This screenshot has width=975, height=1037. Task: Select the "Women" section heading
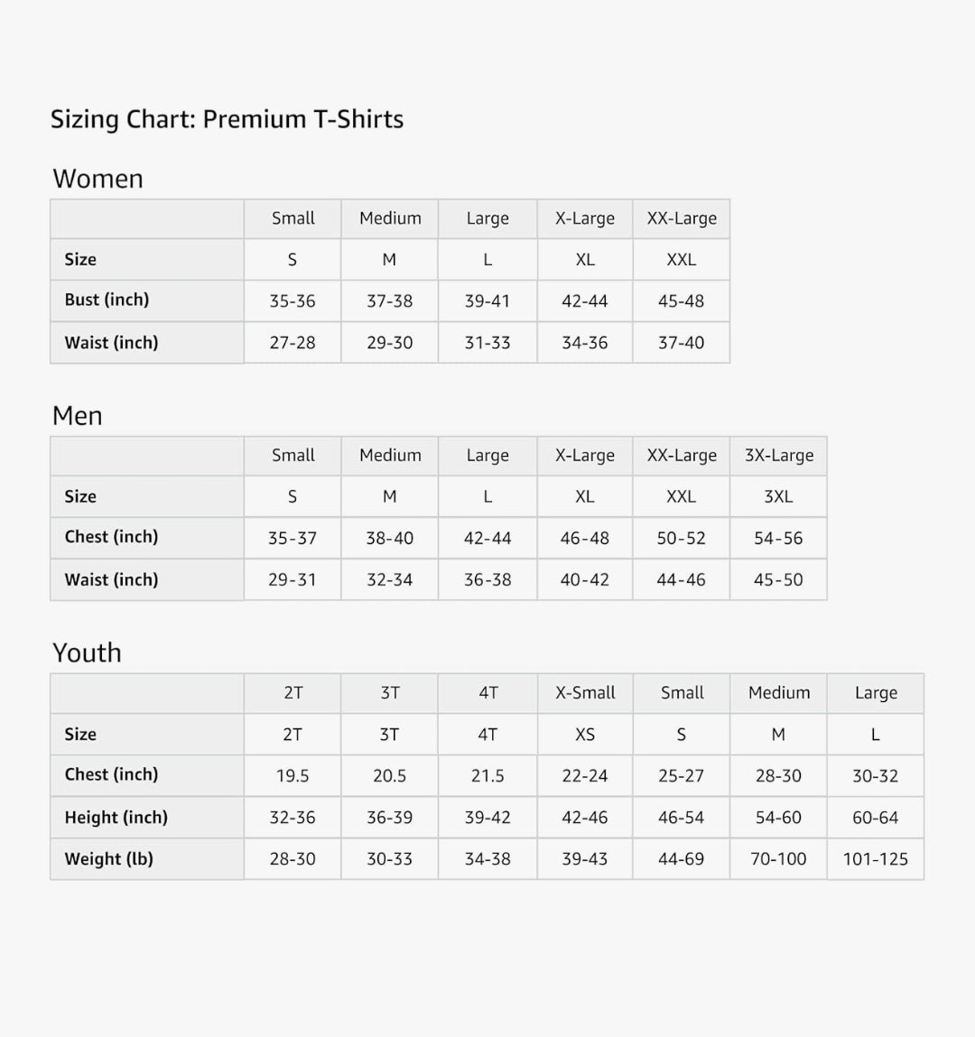point(97,179)
